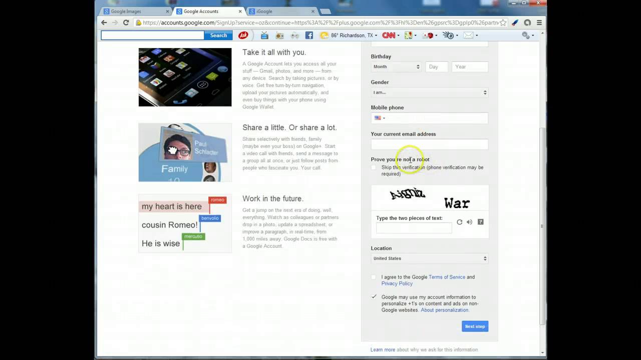Click the Mobile phone number field
Viewport: 641px width, 360px height.
click(429, 118)
